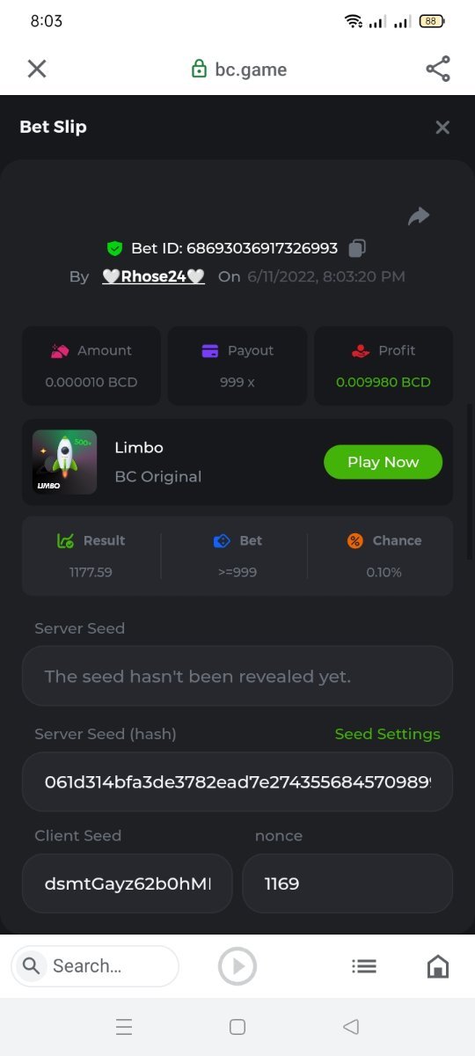Open the list menu icon in bottom bar
The image size is (475, 1056).
tap(364, 966)
